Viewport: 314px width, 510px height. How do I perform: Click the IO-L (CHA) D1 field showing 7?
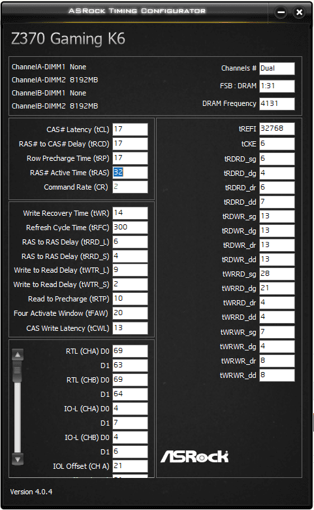pos(130,423)
